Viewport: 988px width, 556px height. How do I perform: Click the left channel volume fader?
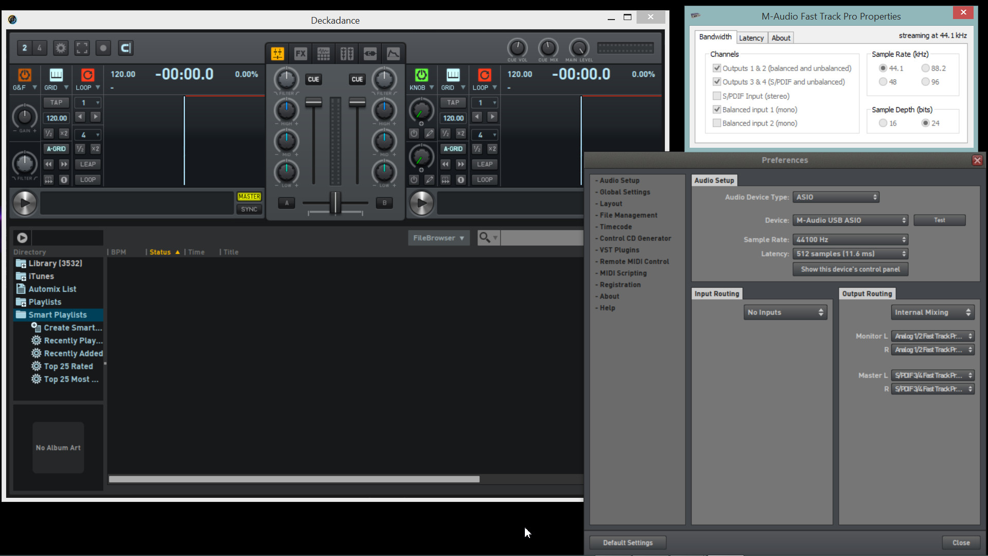pos(313,102)
